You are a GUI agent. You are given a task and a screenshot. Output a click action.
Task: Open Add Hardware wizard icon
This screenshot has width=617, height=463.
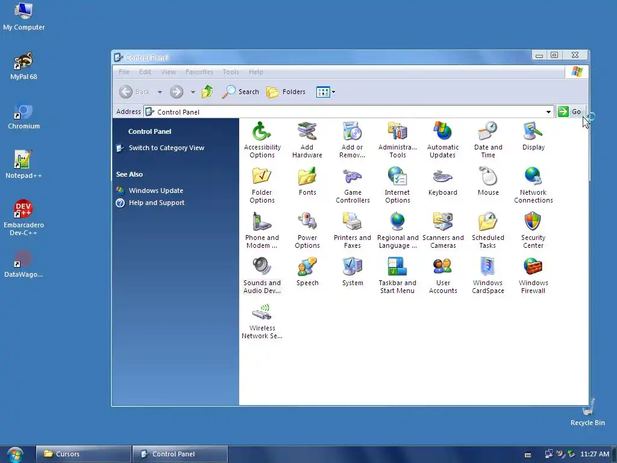click(x=307, y=140)
